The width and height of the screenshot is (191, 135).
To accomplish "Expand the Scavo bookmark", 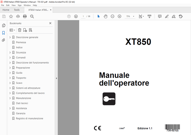I will [10, 83].
